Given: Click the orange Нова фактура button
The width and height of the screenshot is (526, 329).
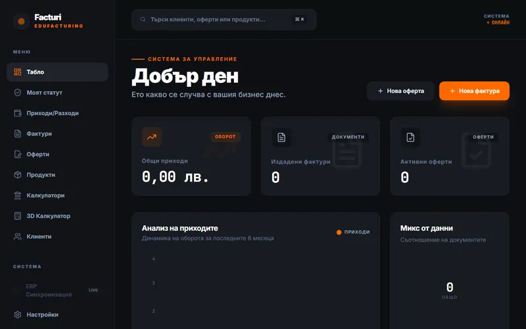Looking at the screenshot, I should (x=474, y=91).
